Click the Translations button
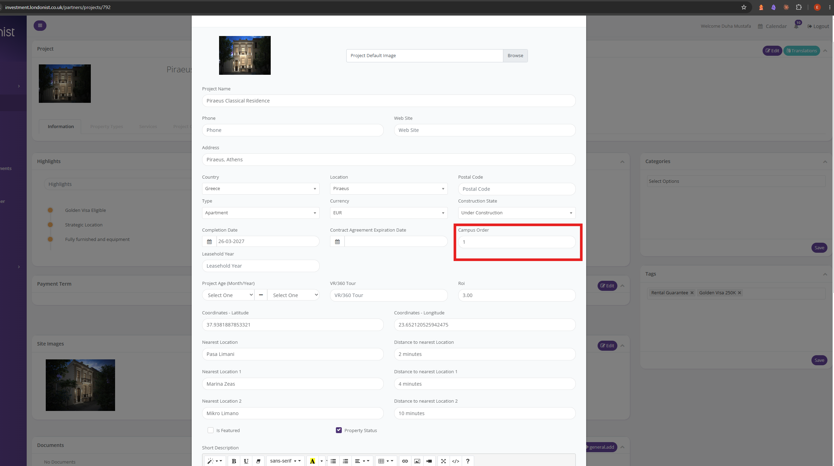This screenshot has width=834, height=466. (x=801, y=51)
